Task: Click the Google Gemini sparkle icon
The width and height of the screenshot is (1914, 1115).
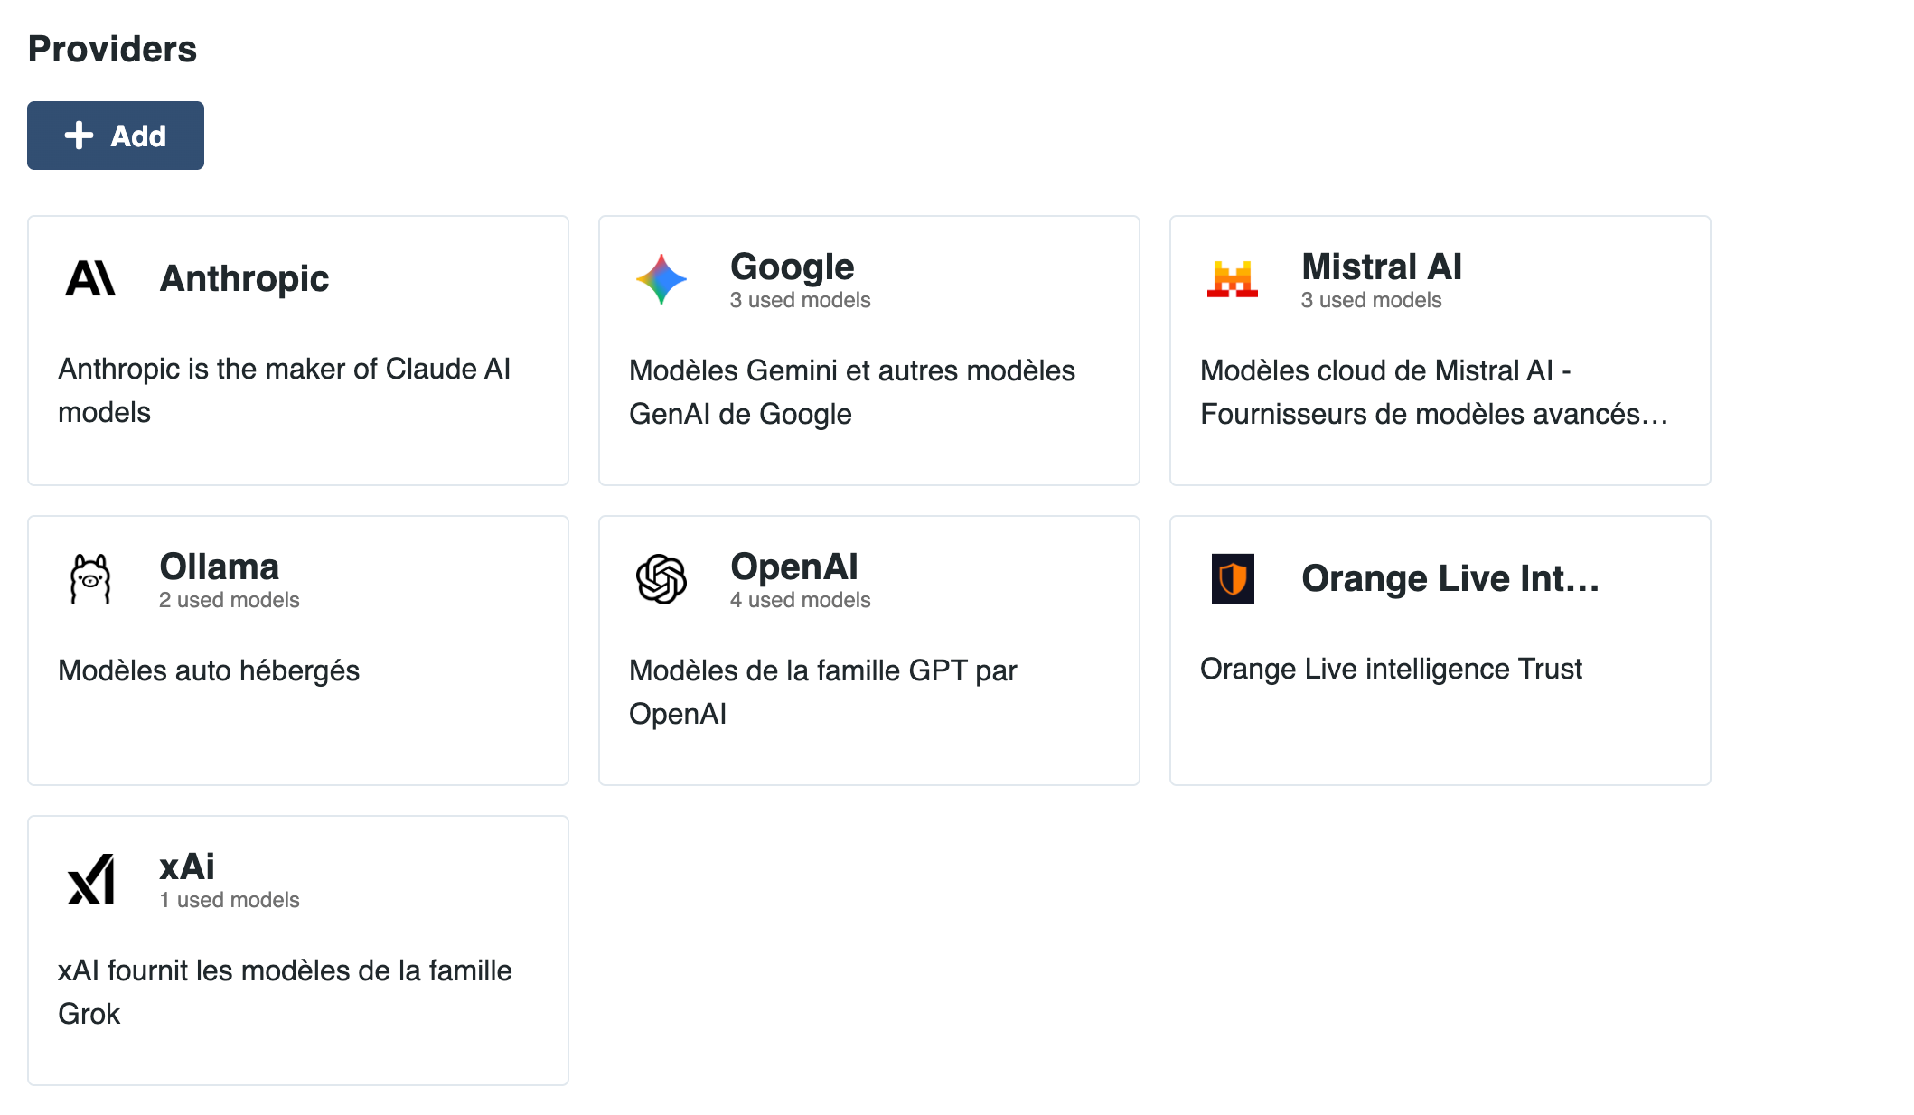Action: pos(661,278)
